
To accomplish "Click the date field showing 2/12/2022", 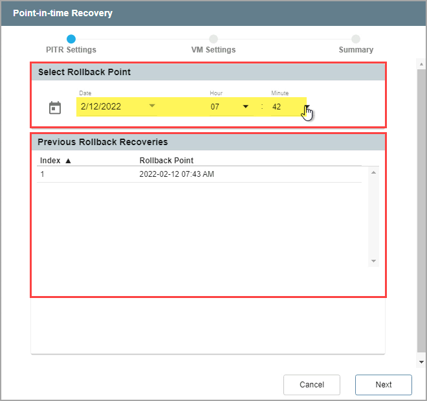I will coord(110,107).
